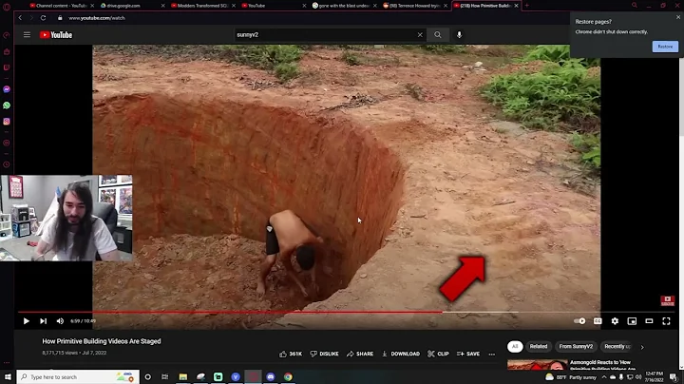Show hidden system tray icons

tap(604, 377)
